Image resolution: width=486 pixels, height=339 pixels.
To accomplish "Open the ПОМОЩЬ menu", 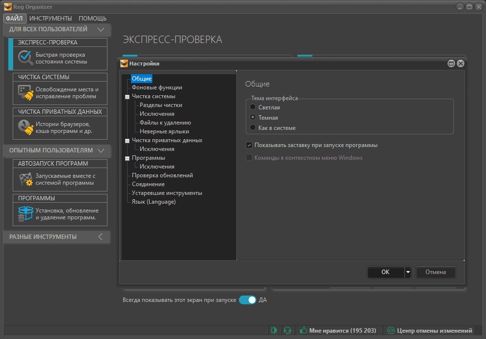I will point(92,18).
